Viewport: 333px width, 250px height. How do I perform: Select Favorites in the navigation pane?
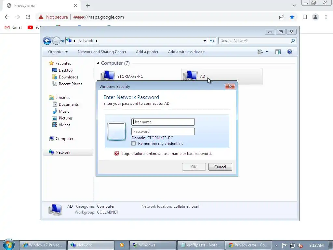[60, 63]
